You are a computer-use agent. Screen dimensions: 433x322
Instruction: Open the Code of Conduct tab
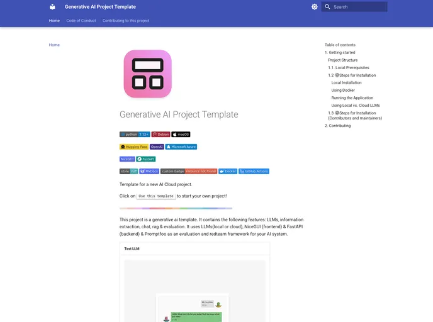tap(81, 21)
